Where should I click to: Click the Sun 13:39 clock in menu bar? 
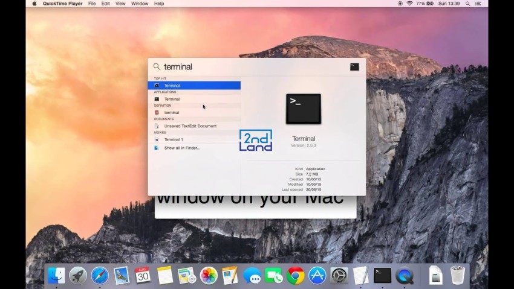click(x=449, y=4)
